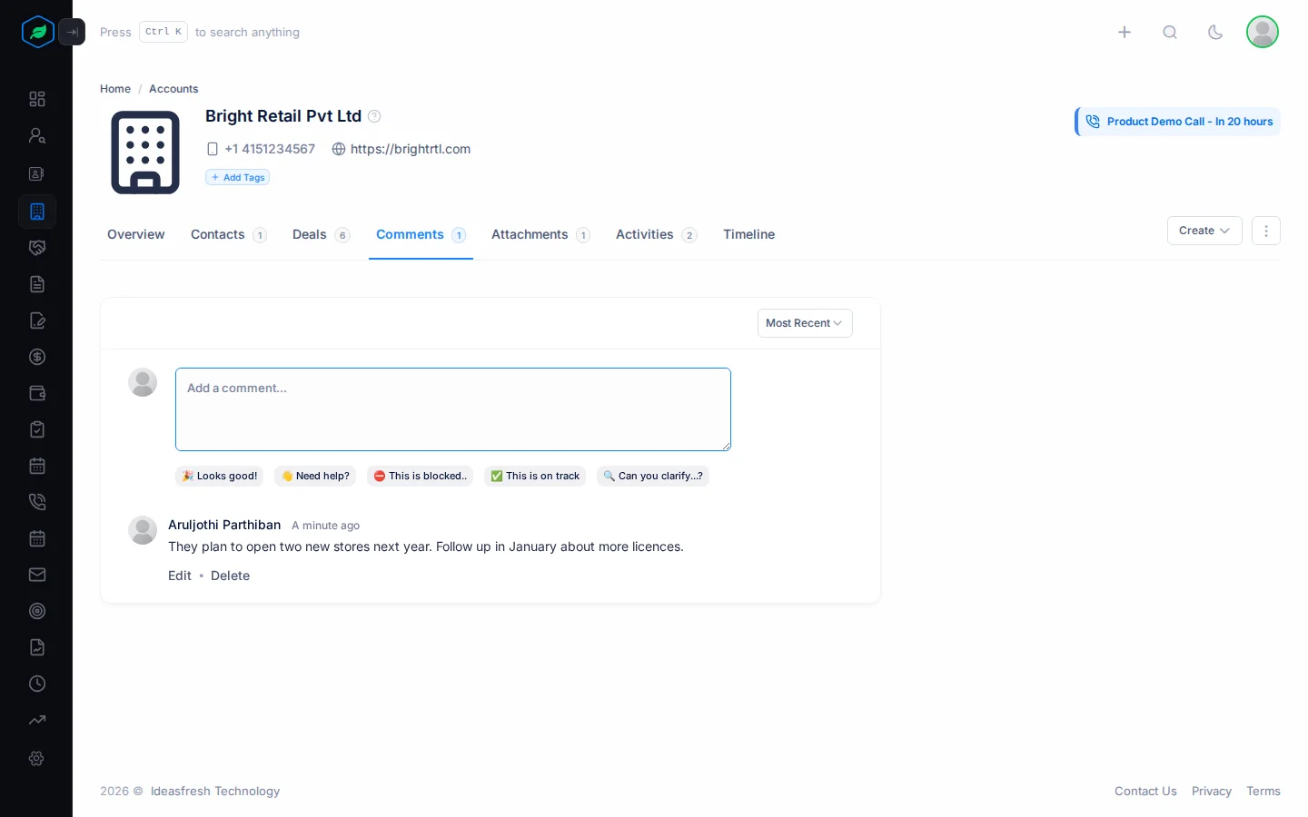Image resolution: width=1308 pixels, height=817 pixels.
Task: Open the contacts address-book sidebar icon
Action: (x=37, y=173)
